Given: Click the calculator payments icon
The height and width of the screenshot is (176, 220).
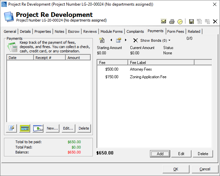Looking at the screenshot, I should point(12,47).
